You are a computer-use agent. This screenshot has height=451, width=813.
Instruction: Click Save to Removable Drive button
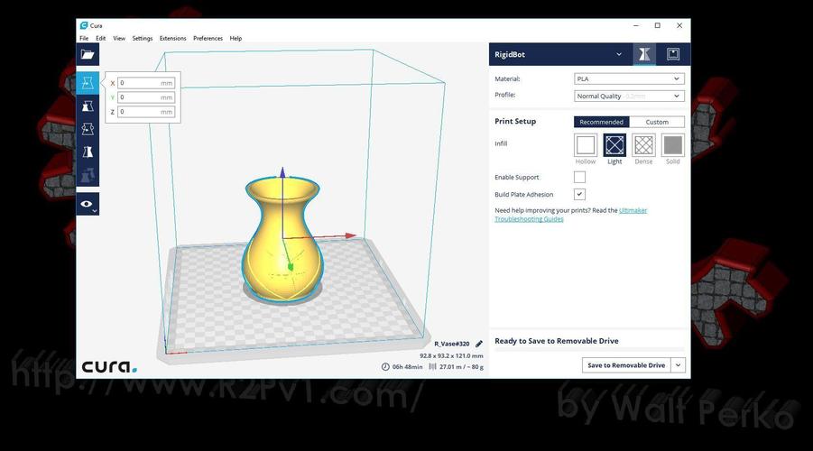tap(626, 365)
